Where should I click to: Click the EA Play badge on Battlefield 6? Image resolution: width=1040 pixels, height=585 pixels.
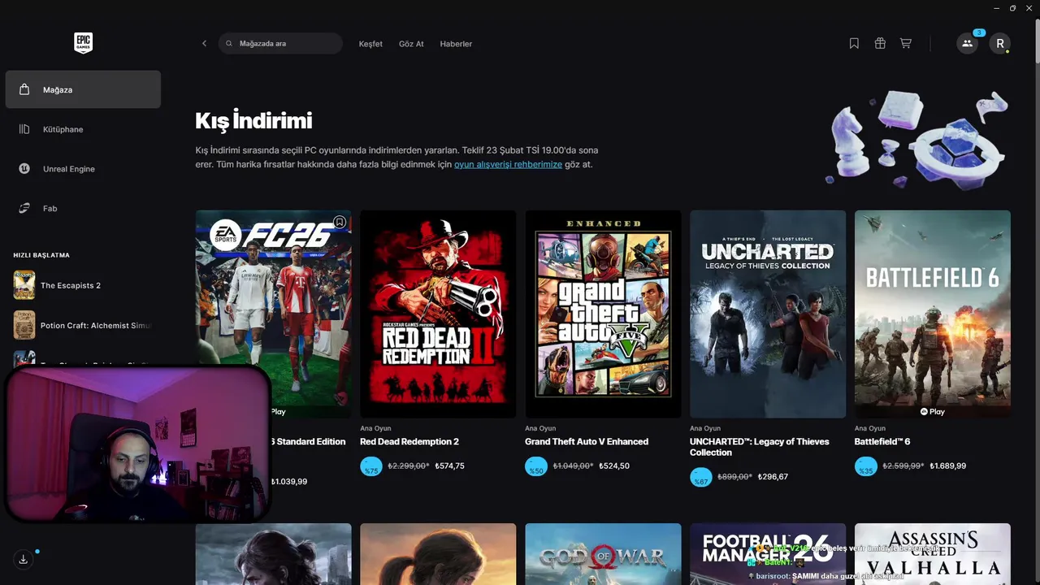pos(933,412)
